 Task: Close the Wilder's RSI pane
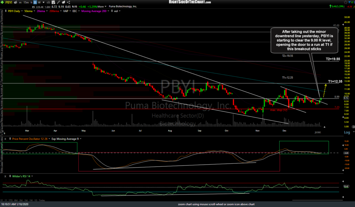pos(5,176)
